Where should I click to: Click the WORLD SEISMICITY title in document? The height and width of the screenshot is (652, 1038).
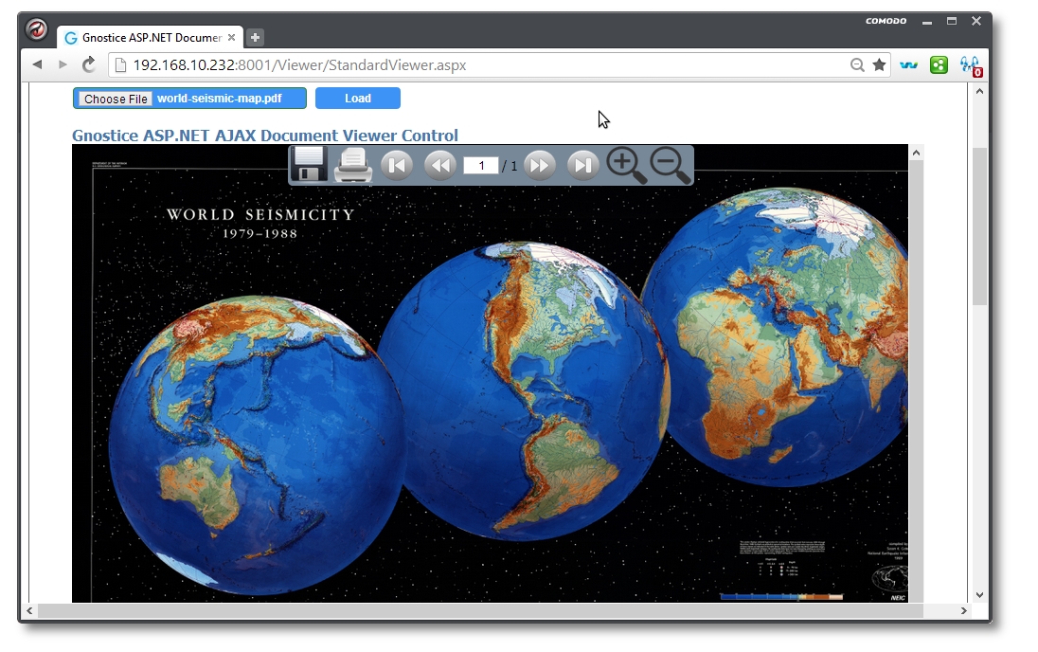(x=260, y=215)
